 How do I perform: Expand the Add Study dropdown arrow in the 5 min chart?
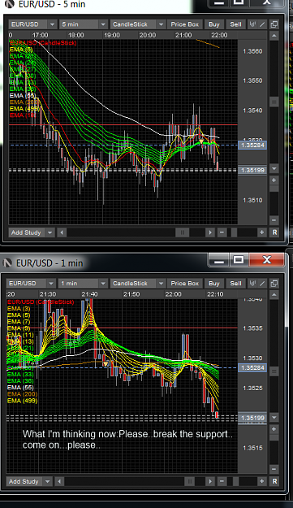tap(50, 232)
